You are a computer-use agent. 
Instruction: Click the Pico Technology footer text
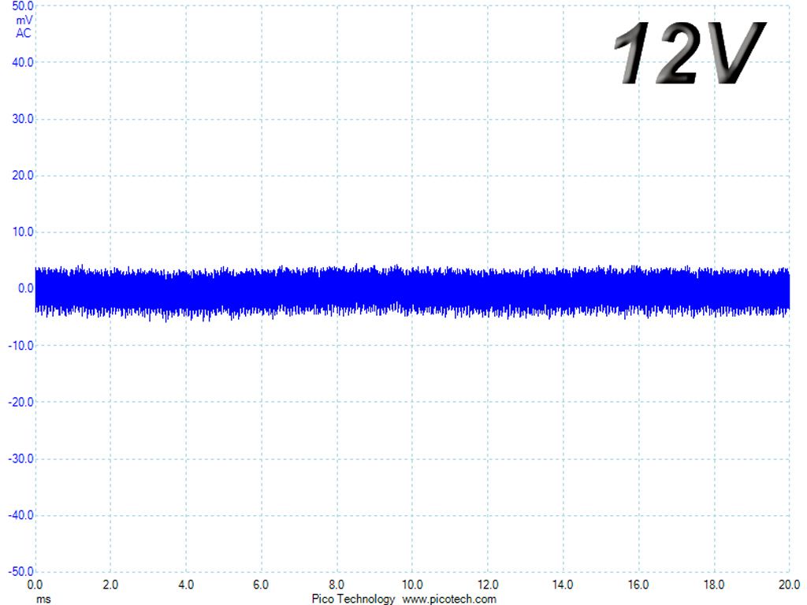tap(352, 599)
